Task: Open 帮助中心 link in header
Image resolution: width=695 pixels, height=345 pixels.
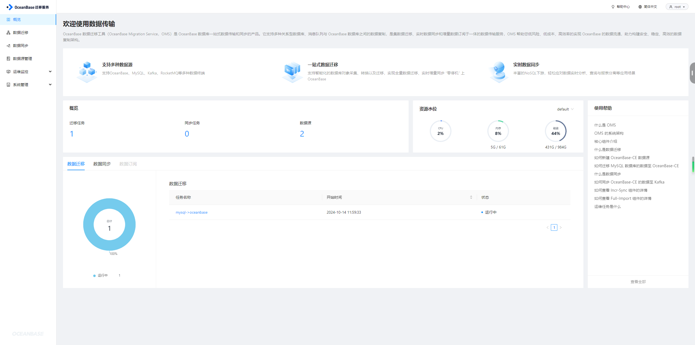Action: 623,7
